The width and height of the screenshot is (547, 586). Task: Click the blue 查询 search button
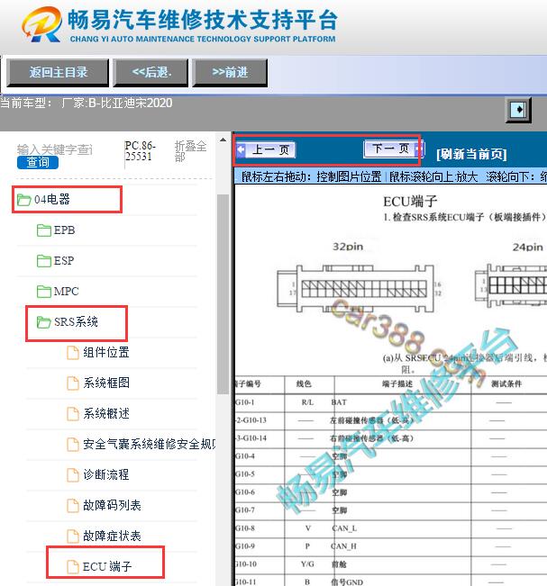click(38, 162)
